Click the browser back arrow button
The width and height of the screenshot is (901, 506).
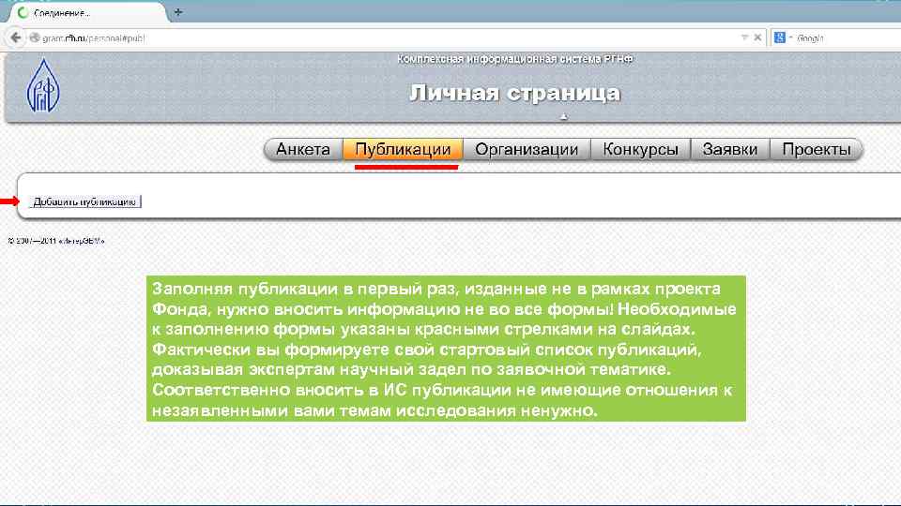pyautogui.click(x=16, y=37)
